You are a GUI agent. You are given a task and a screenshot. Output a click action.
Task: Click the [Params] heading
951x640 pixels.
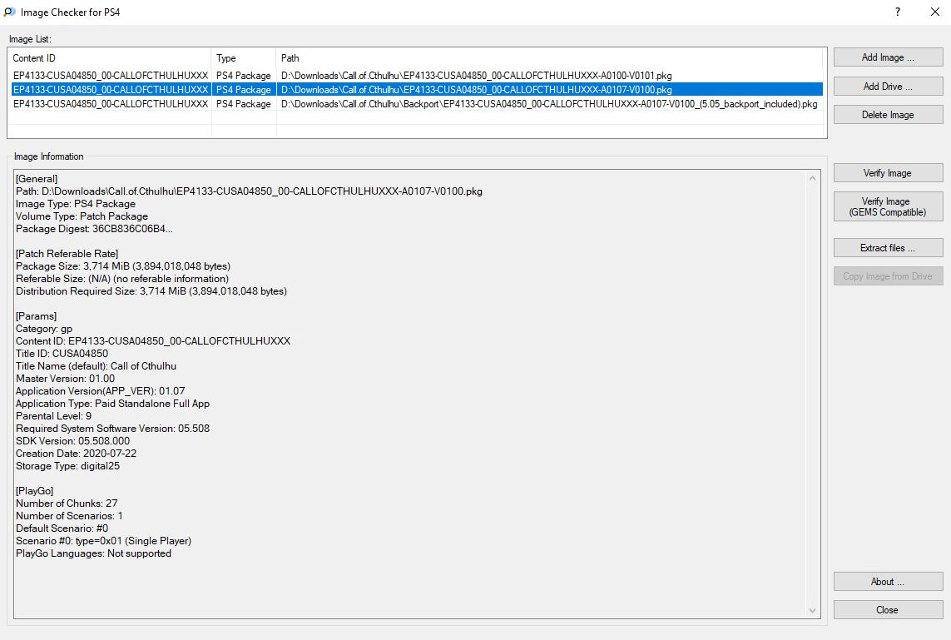[x=37, y=316]
